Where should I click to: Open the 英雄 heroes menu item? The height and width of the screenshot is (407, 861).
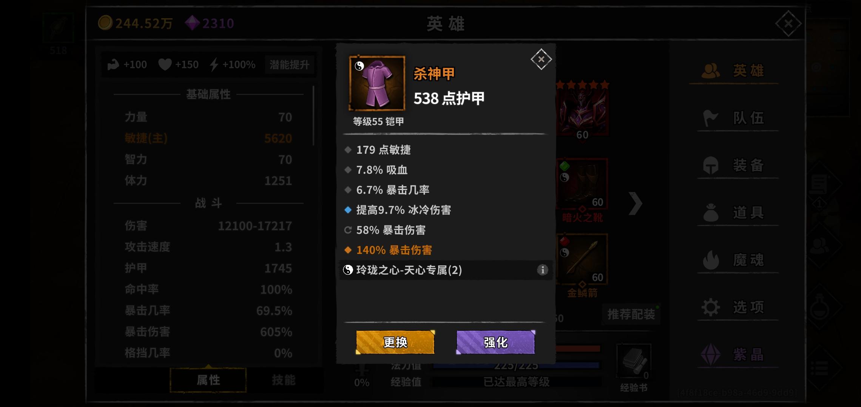pyautogui.click(x=733, y=71)
